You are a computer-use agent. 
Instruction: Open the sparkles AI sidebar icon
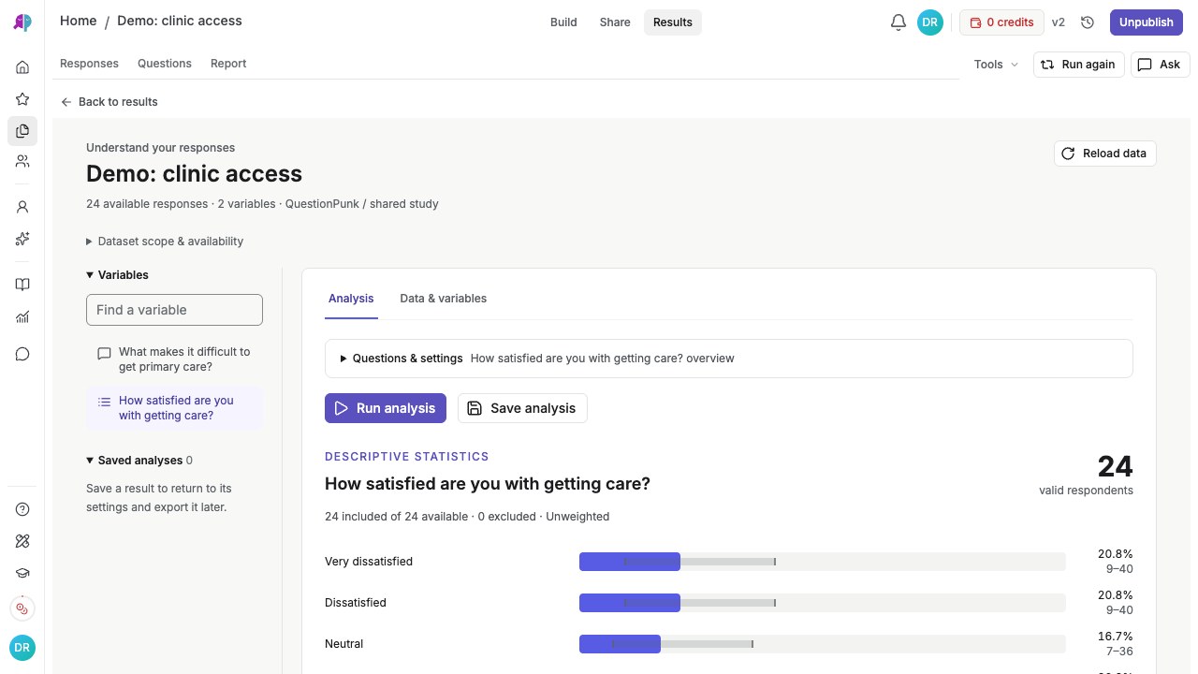22,239
